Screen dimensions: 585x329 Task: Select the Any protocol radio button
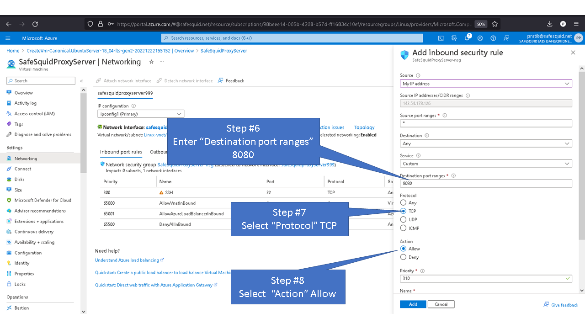[x=403, y=202]
